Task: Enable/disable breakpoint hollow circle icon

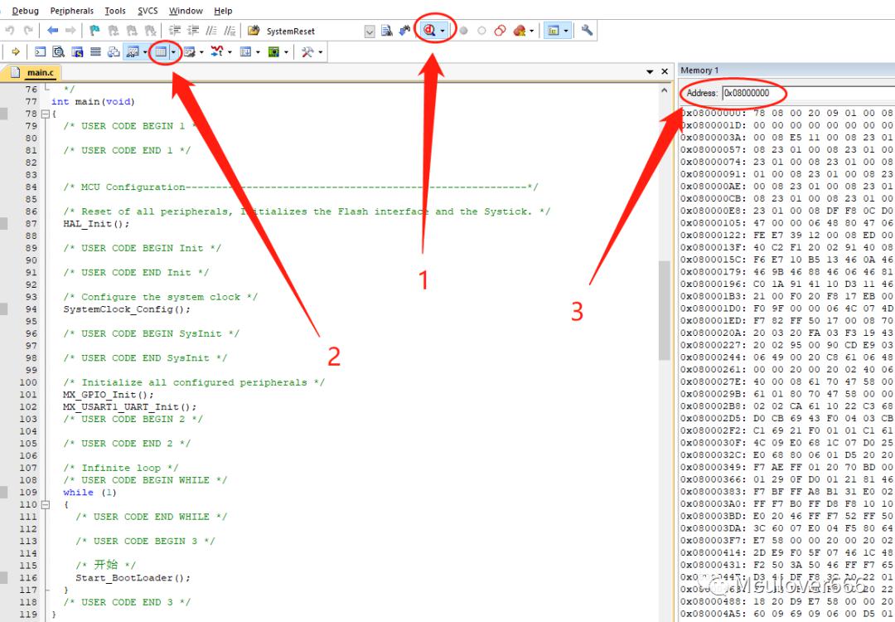Action: 481,31
